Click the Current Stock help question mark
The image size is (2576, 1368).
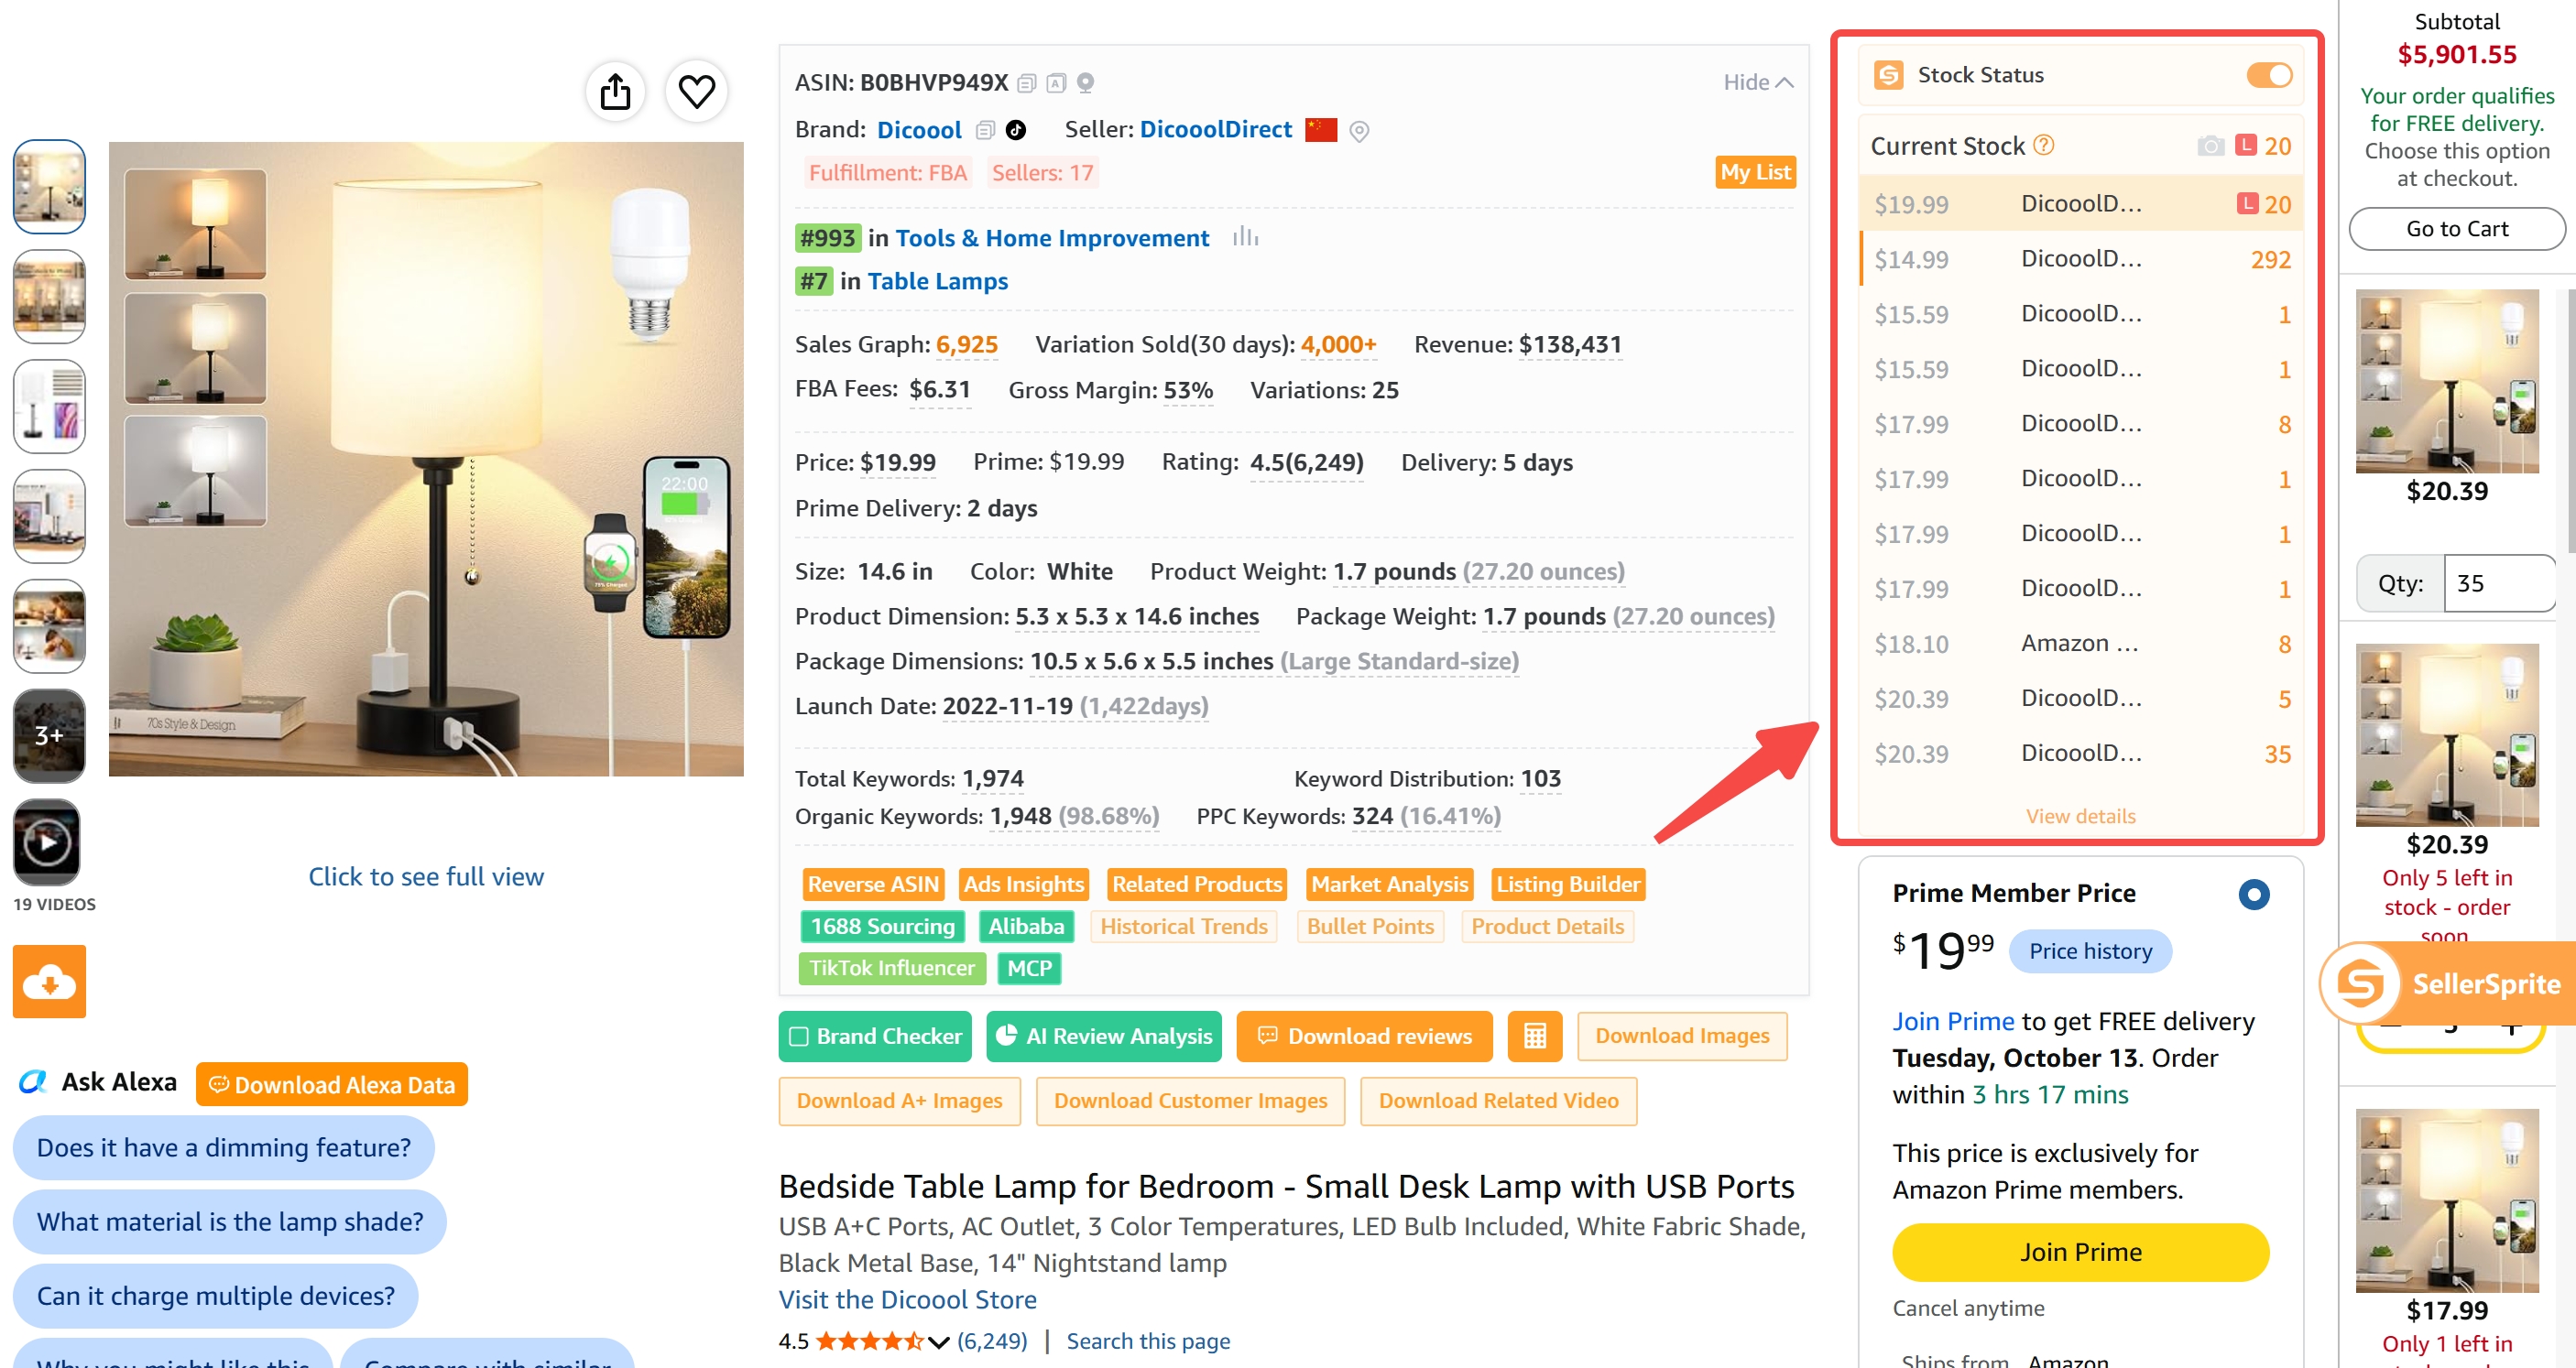[x=2044, y=146]
